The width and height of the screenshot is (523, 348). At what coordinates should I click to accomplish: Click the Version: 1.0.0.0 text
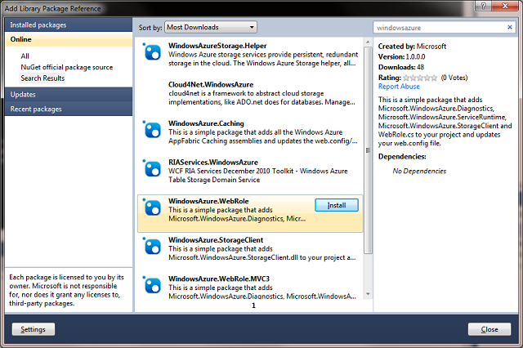[401, 56]
